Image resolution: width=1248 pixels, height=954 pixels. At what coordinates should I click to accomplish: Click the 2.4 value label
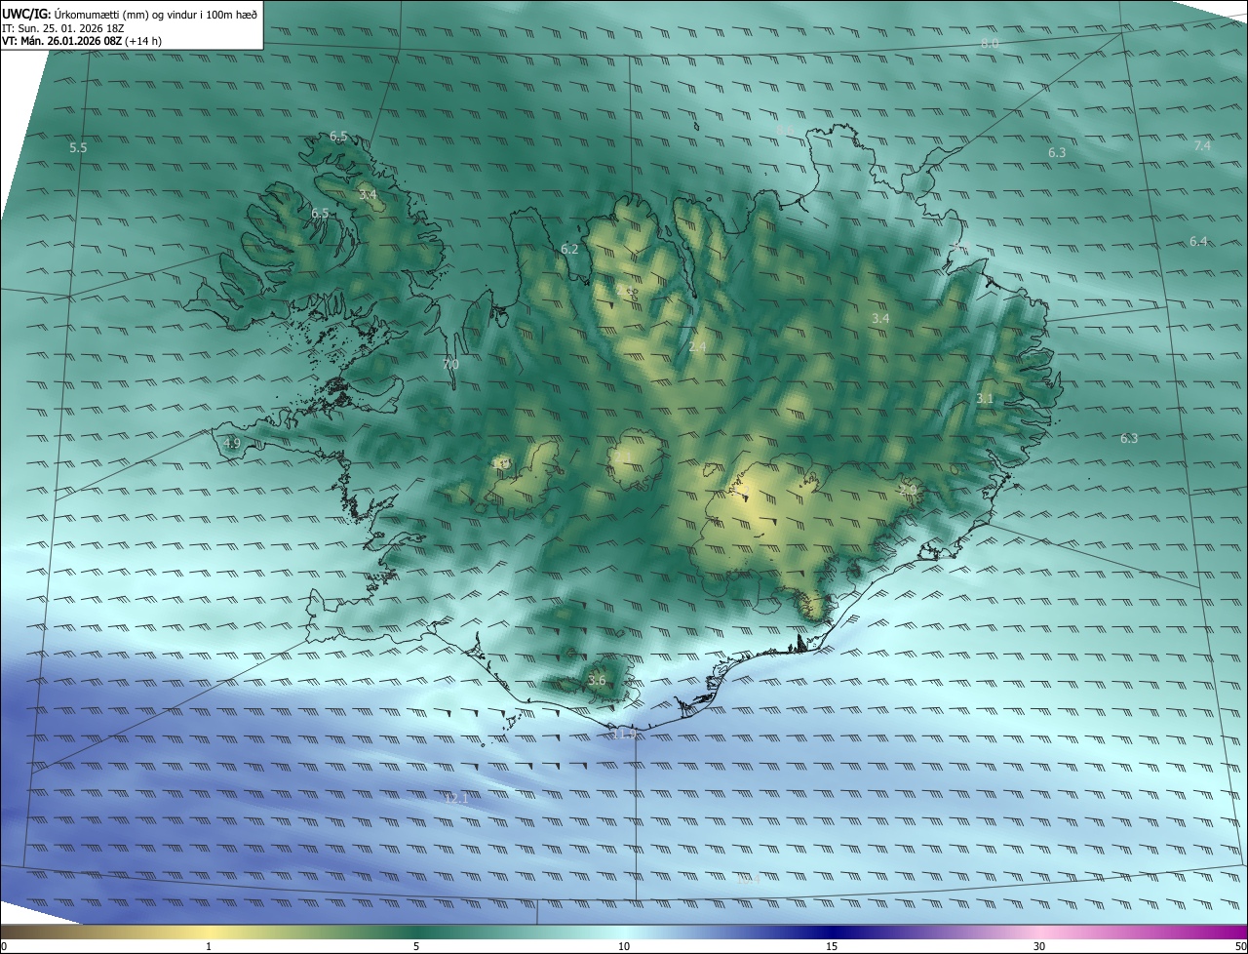[697, 347]
